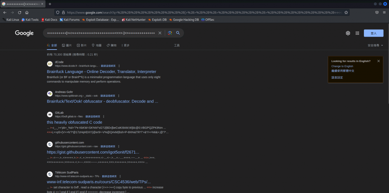This screenshot has width=389, height=193.
Task: Click the Télécom SudParis favicon
Action: pos(50,174)
